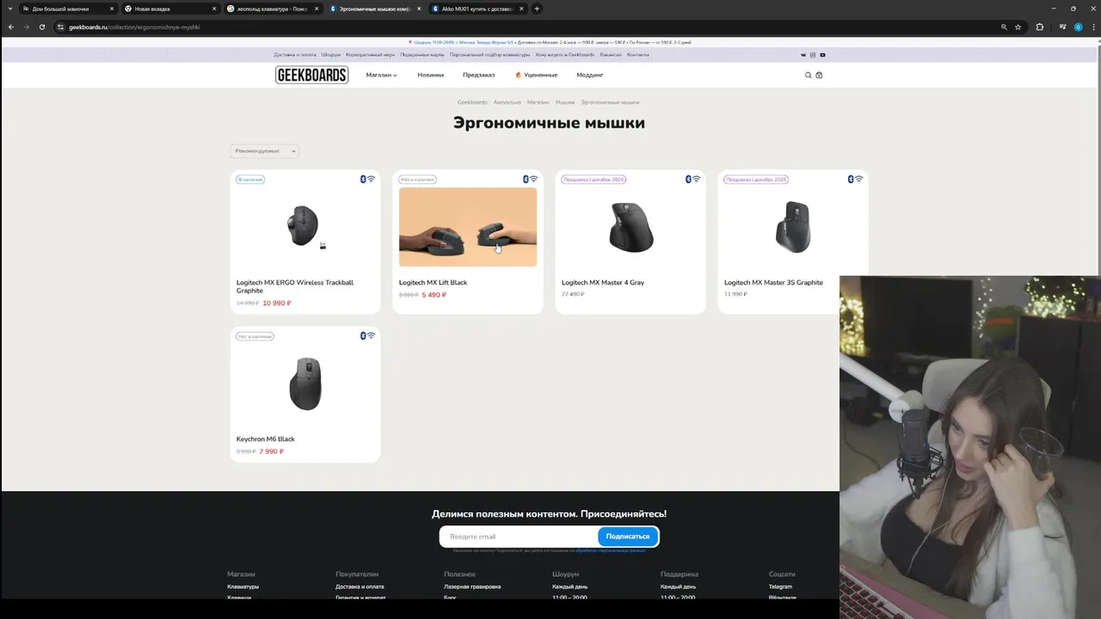Screen dimensions: 1101x619
Task: Open the 'Предзаказ' menu item
Action: click(479, 75)
